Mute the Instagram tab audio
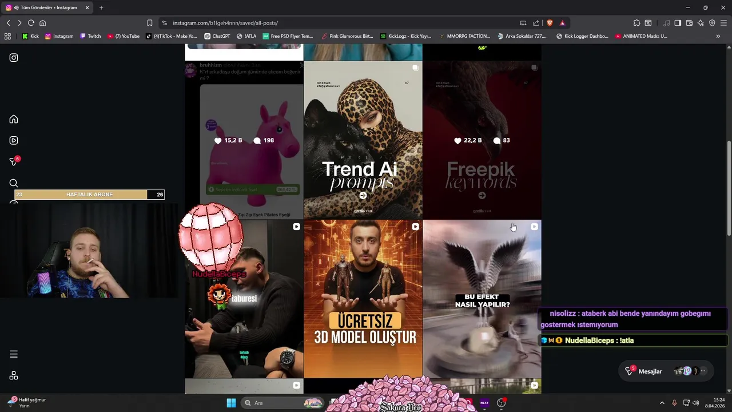 (16, 7)
